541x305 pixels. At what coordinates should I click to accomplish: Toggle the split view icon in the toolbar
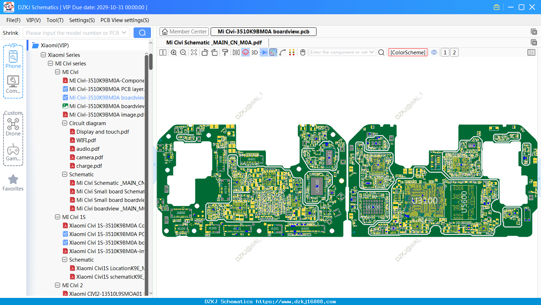(x=163, y=53)
